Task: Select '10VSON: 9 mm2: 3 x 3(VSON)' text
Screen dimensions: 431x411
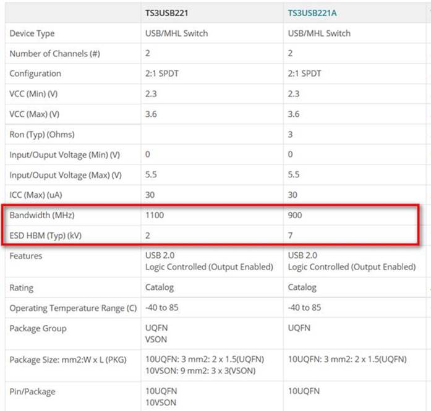Action: 200,371
